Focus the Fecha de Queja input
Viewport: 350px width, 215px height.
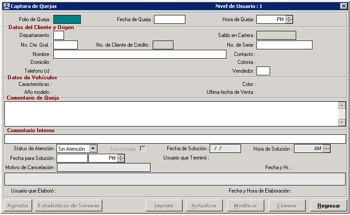[169, 19]
